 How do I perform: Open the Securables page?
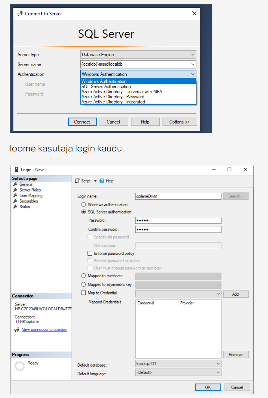pyautogui.click(x=29, y=201)
